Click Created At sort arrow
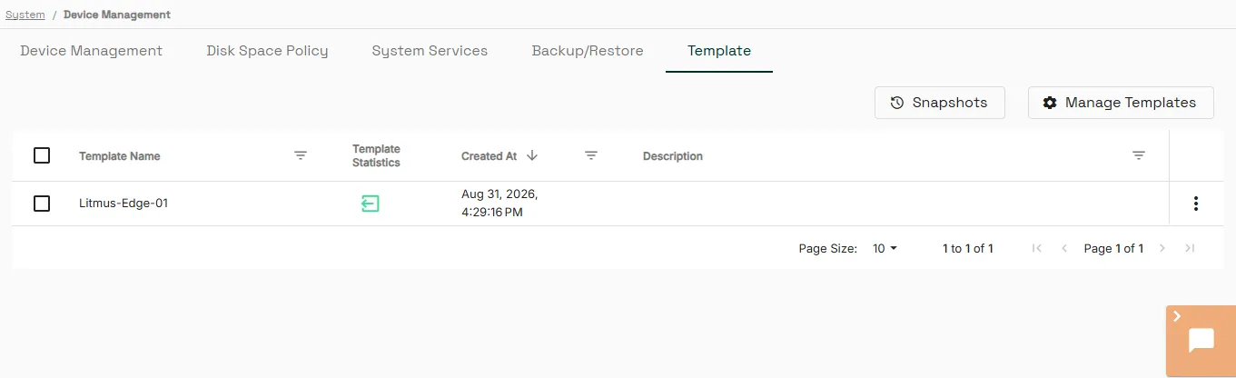1236x378 pixels. pyautogui.click(x=532, y=155)
